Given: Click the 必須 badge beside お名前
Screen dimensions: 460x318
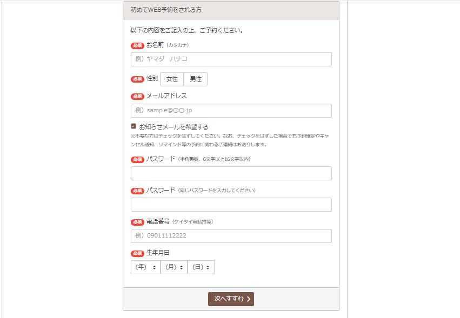Looking at the screenshot, I should (137, 45).
